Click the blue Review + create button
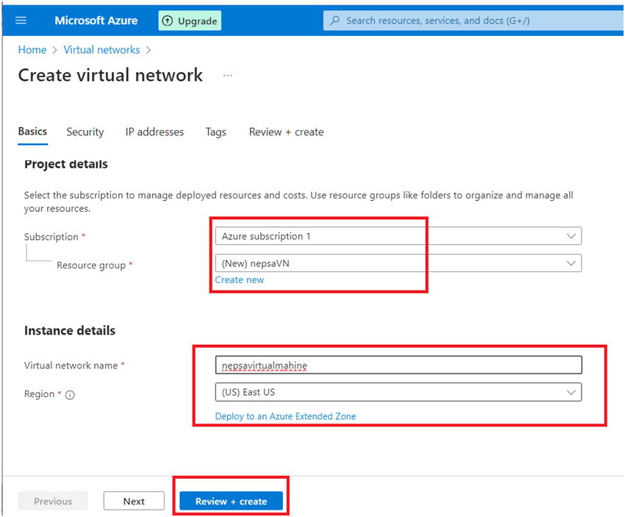The image size is (625, 517). (231, 502)
